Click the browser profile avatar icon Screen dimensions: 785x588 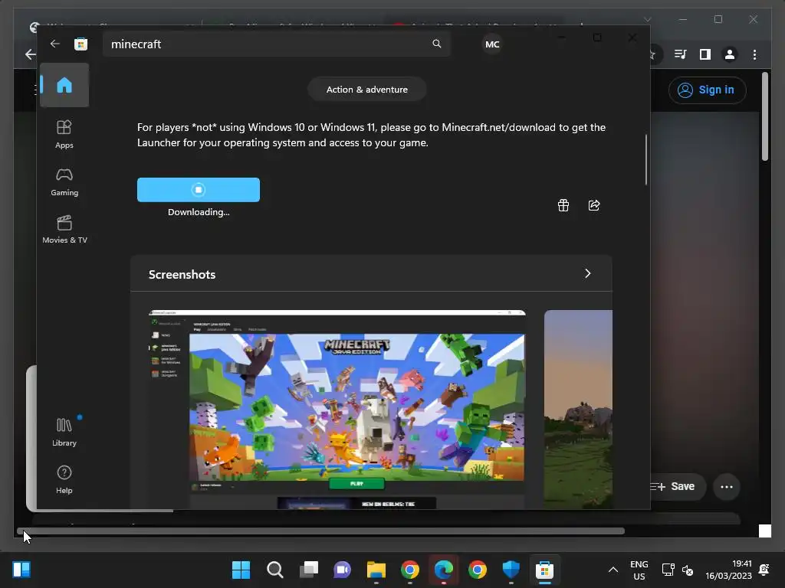click(x=730, y=54)
